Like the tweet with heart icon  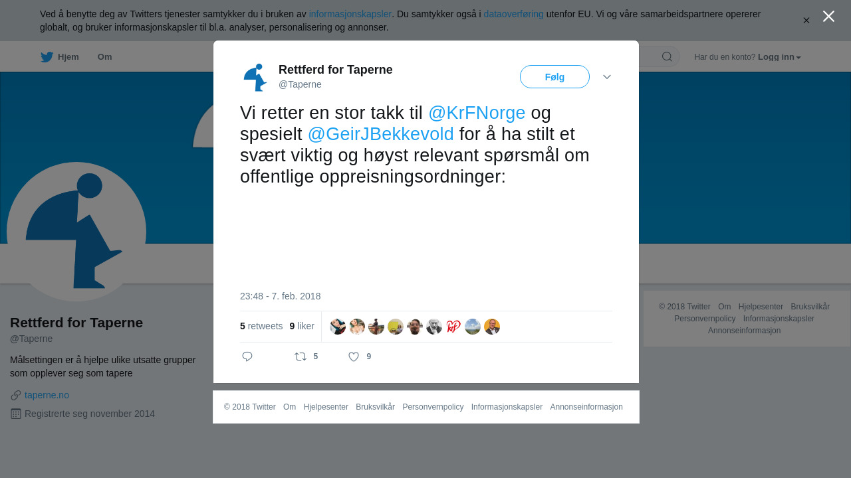click(x=354, y=357)
